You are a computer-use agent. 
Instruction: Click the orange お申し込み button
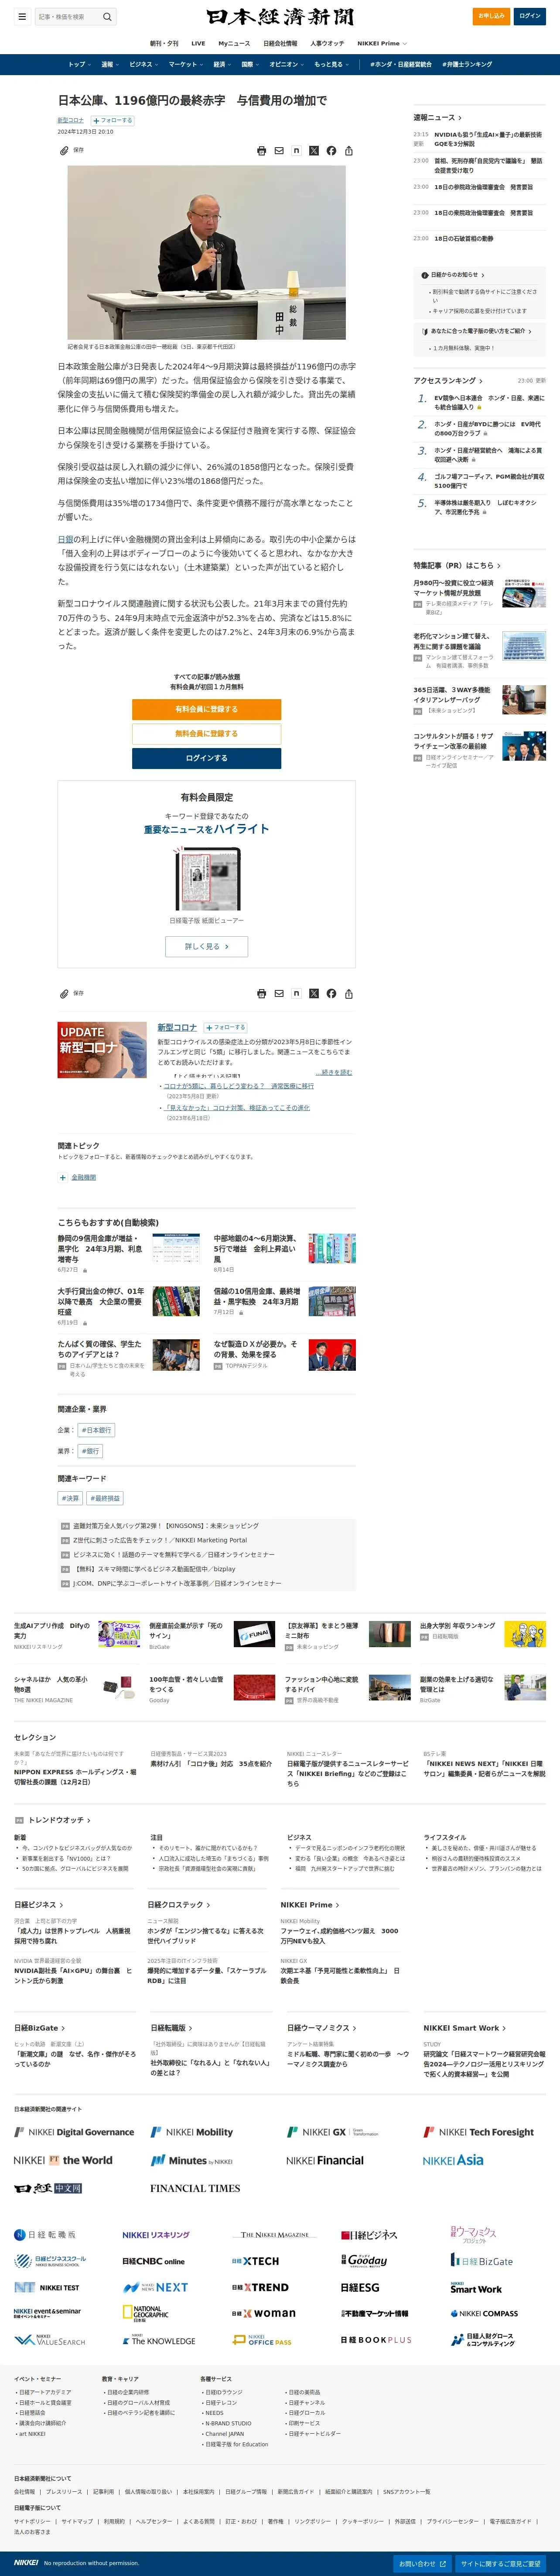pos(491,16)
